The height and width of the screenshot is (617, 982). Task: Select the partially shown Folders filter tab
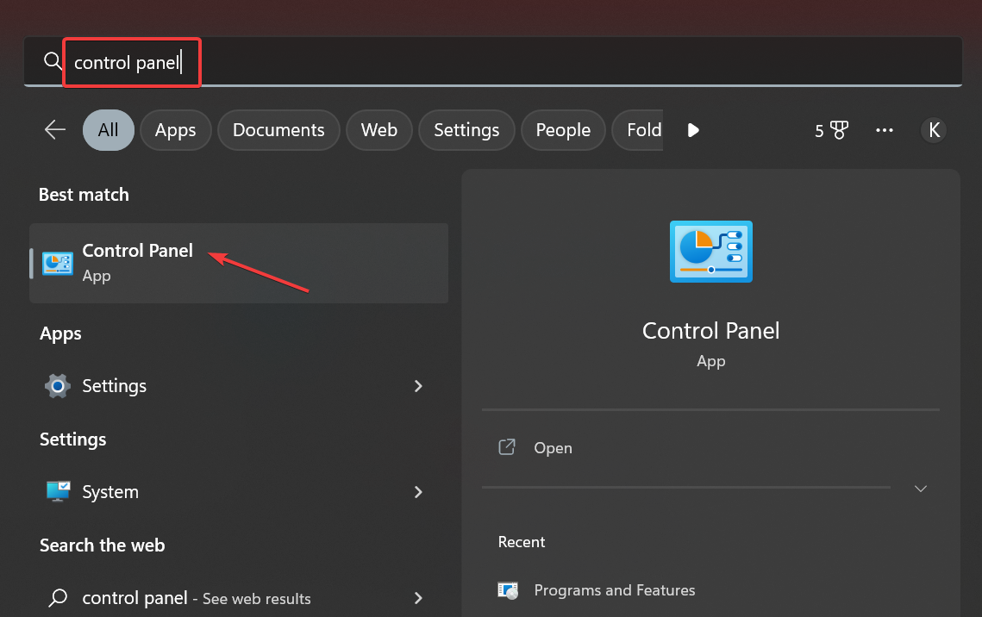[x=637, y=130]
